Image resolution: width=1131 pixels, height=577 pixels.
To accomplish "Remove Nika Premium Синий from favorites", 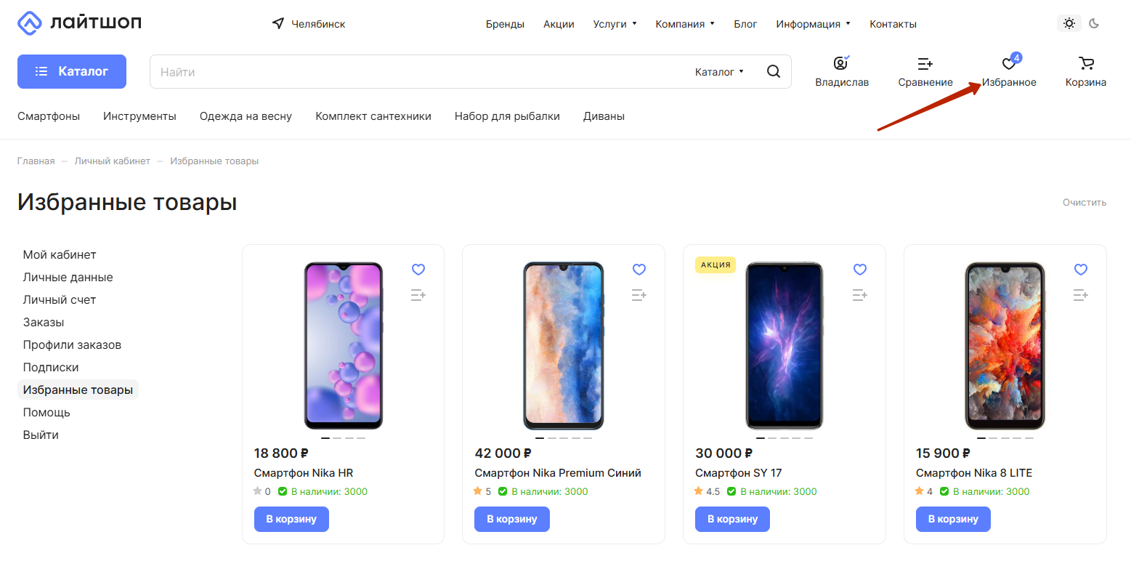I will [x=639, y=270].
